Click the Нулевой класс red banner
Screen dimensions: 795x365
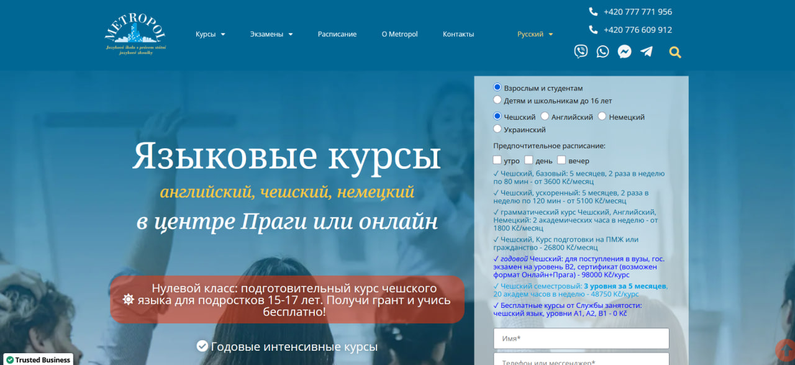point(287,300)
